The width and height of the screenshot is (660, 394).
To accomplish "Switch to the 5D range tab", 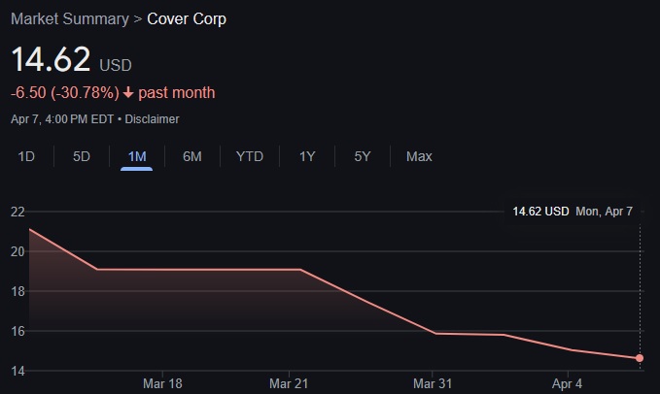I will pos(82,156).
